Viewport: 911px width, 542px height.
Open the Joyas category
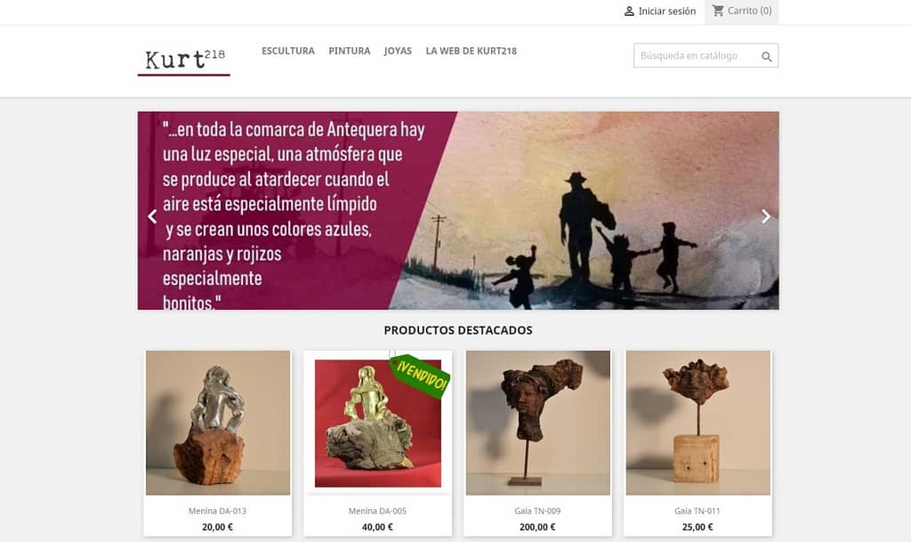click(x=398, y=51)
